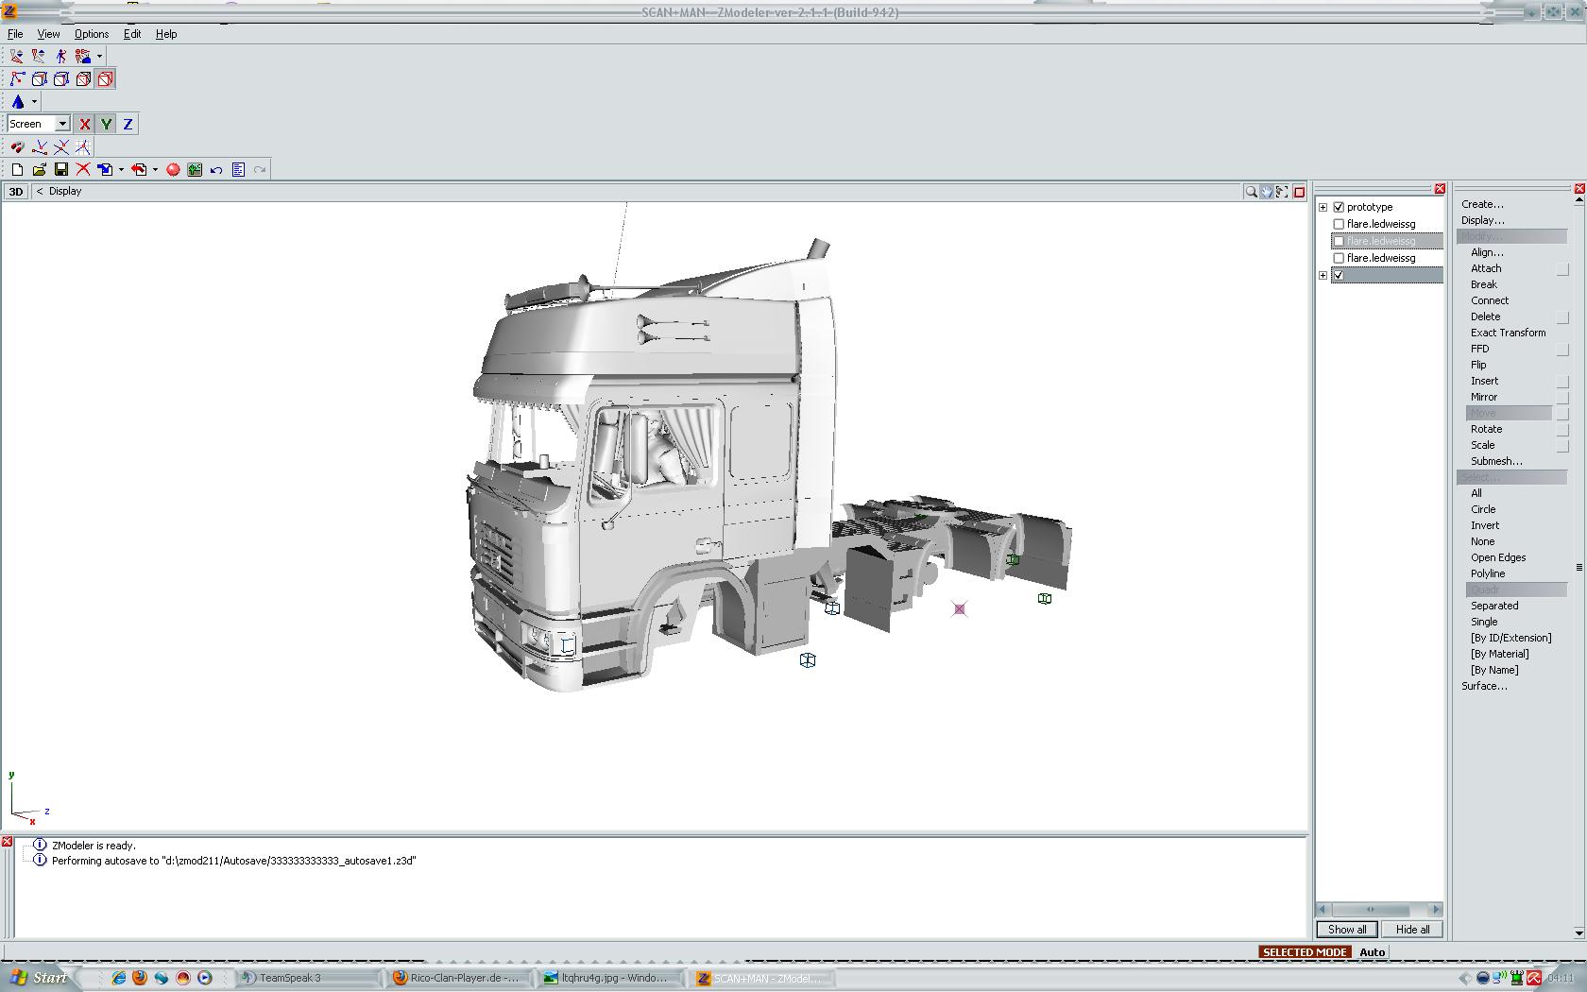This screenshot has width=1587, height=992.
Task: Expand the prototype tree node
Action: coord(1323,207)
